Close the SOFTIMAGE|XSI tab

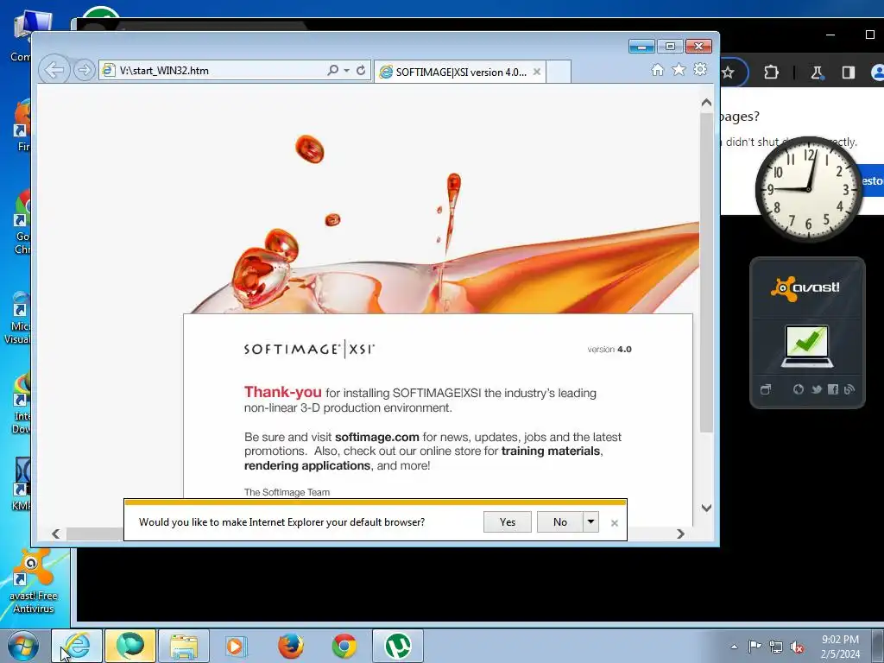(x=537, y=72)
